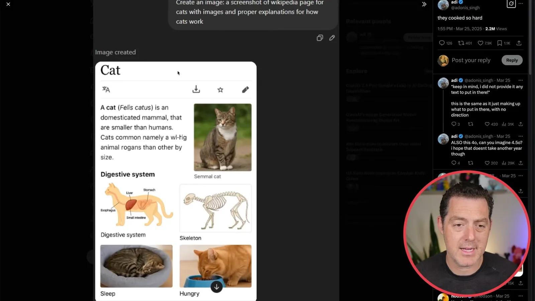Share the 'ALSO this 4o' reply
535x301 pixels.
pyautogui.click(x=521, y=163)
